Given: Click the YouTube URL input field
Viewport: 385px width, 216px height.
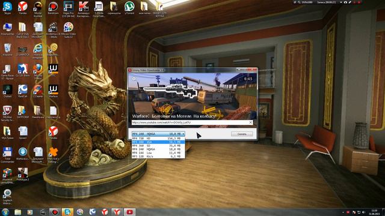Looking at the screenshot, I should [190, 122].
